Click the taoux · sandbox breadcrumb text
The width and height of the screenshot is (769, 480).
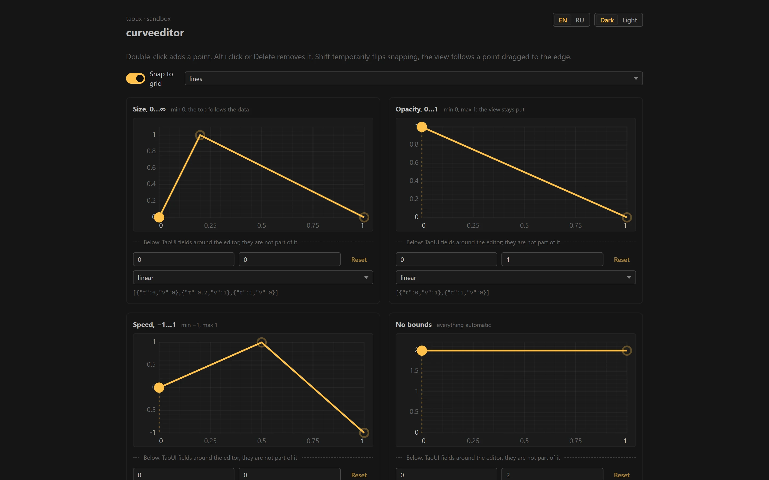(x=148, y=19)
